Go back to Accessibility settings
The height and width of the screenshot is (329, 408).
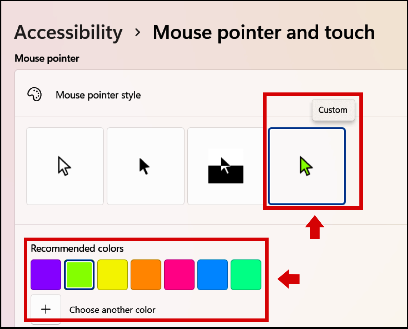click(68, 32)
